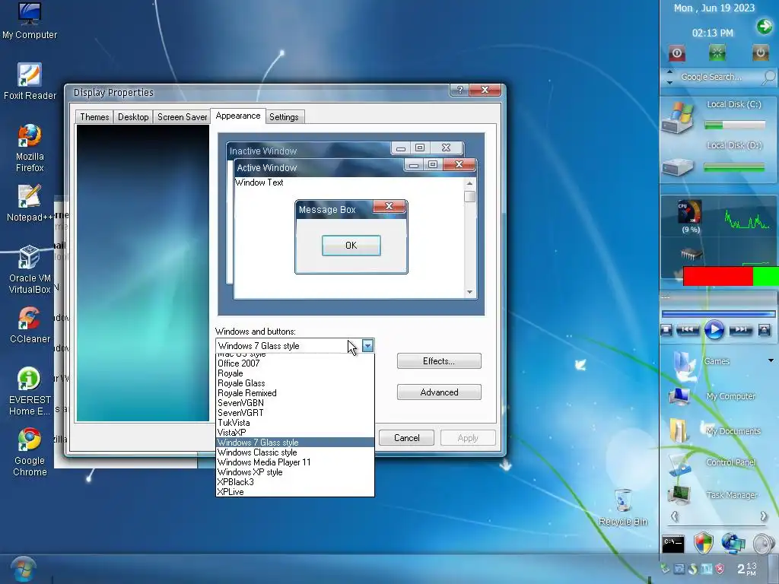Click the Display Properties help button

459,90
